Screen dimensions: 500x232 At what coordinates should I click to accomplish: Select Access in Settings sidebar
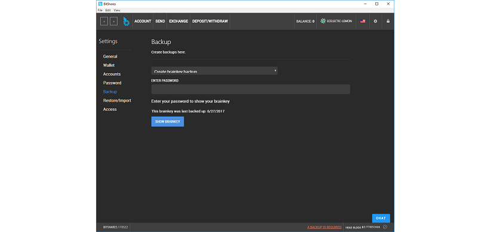[x=110, y=109]
